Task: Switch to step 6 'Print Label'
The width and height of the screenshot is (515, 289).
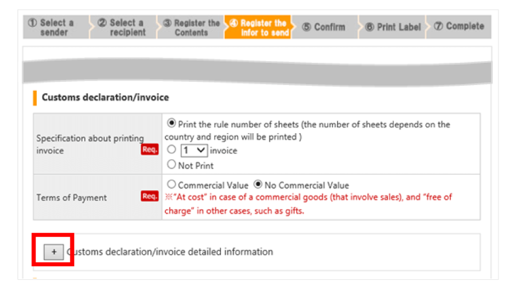Action: click(395, 27)
